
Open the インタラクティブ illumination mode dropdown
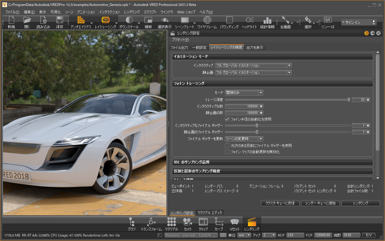pyautogui.click(x=253, y=65)
